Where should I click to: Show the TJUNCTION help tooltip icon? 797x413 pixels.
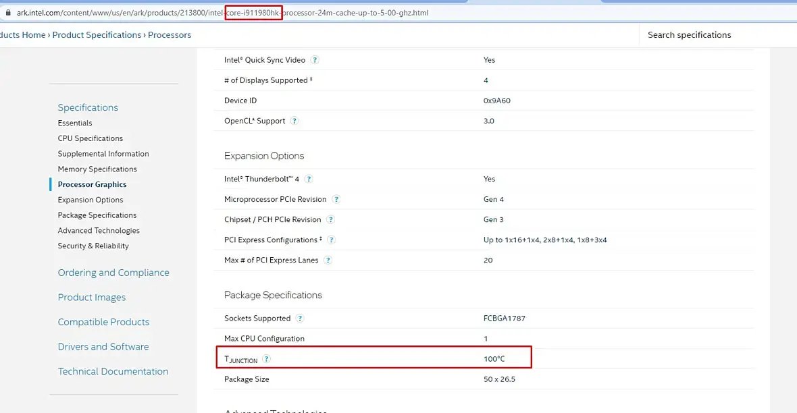pyautogui.click(x=267, y=359)
